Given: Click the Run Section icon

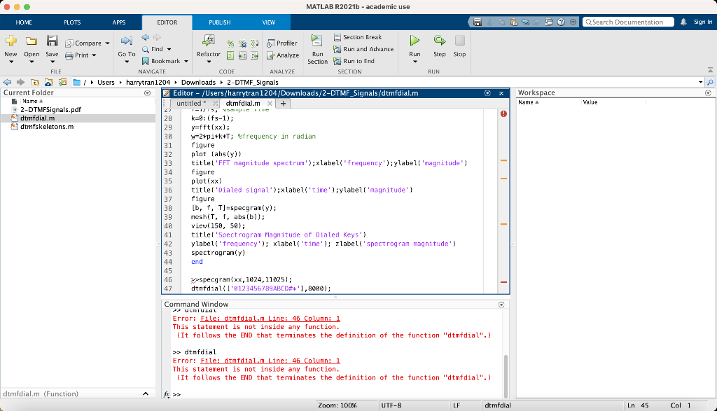Looking at the screenshot, I should [317, 42].
